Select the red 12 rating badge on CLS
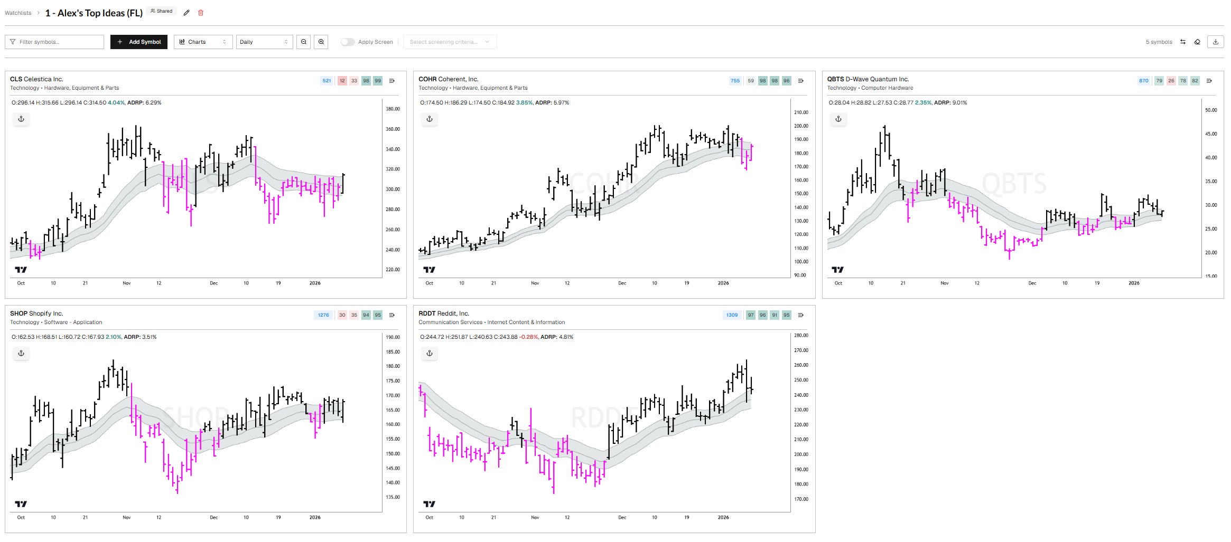 (x=342, y=81)
